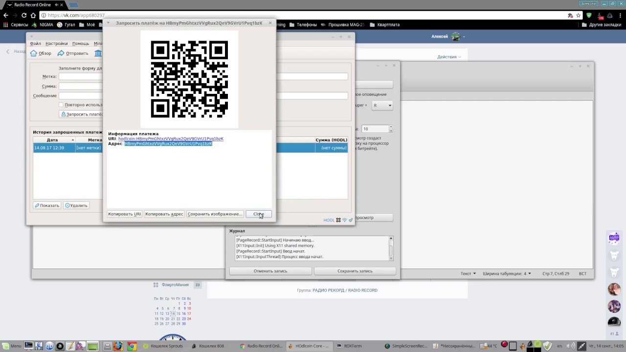Click the 'Метка' input field
626x352 pixels.
click(203, 76)
